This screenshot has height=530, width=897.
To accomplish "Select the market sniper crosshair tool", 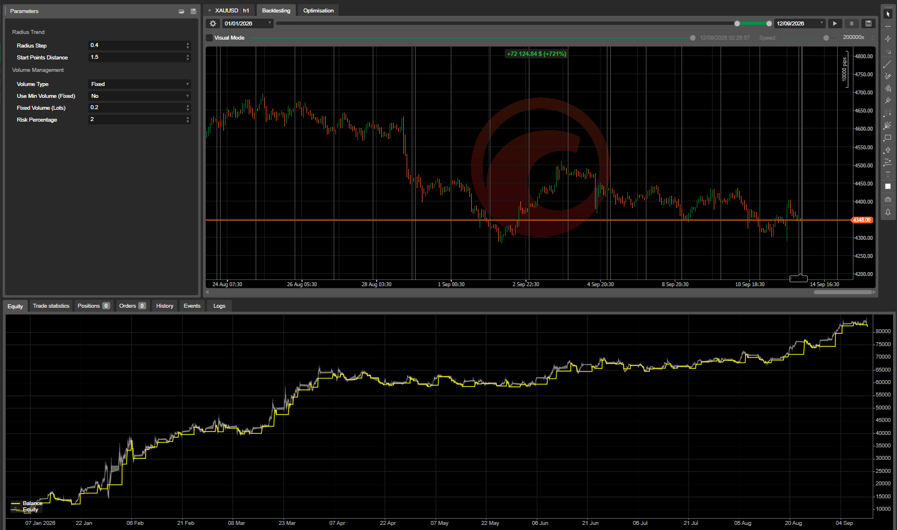I will coord(888,39).
